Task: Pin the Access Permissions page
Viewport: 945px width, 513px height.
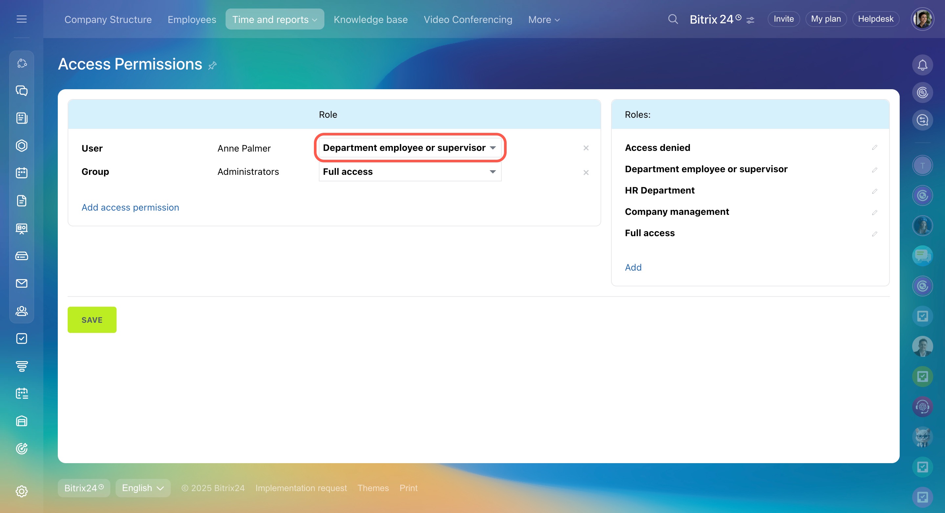Action: [212, 66]
